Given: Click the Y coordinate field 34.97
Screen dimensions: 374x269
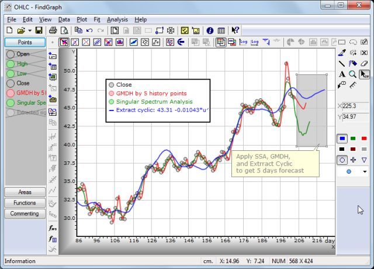Looking at the screenshot, I should [x=355, y=117].
